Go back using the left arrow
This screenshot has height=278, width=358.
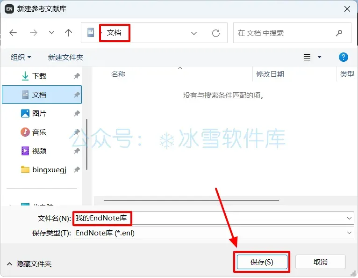point(13,33)
